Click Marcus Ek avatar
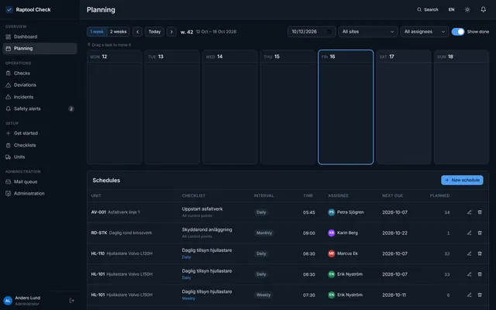496x310 pixels. (331, 253)
